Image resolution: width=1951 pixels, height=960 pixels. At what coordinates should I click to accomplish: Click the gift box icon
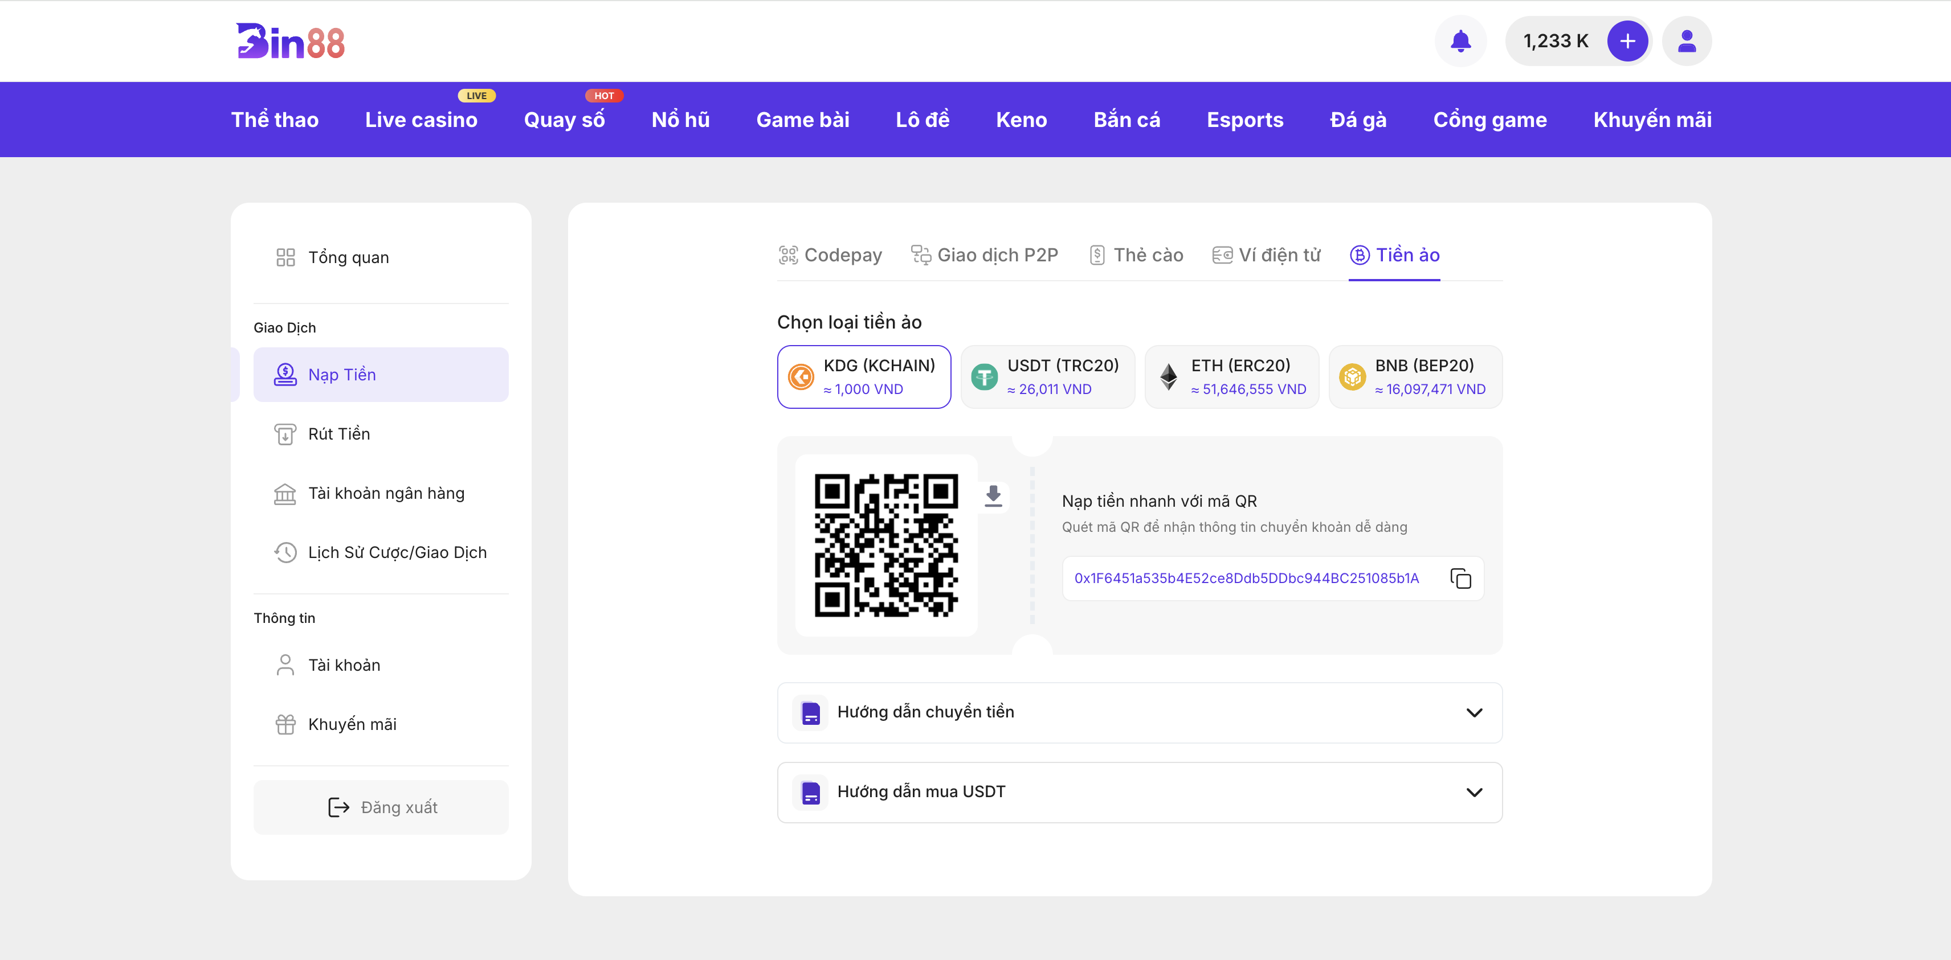tap(285, 724)
